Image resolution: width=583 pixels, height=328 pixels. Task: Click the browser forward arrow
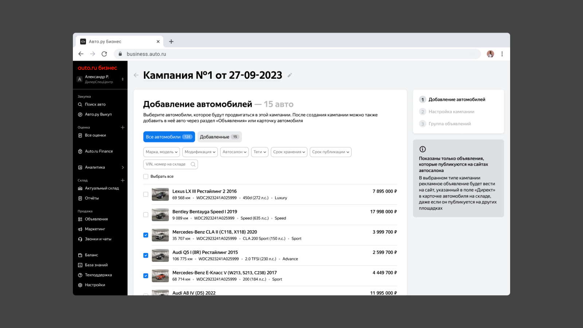pyautogui.click(x=93, y=54)
